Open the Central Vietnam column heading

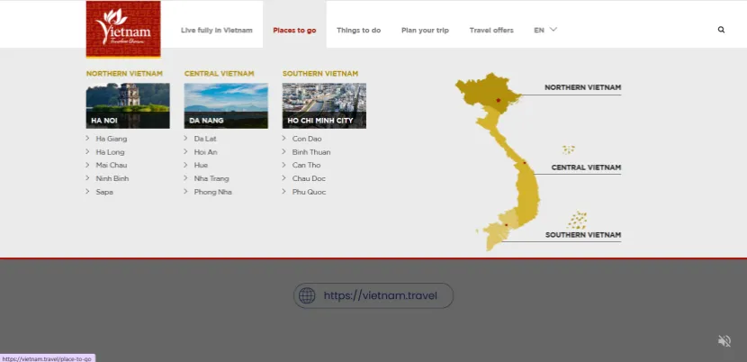(x=219, y=74)
